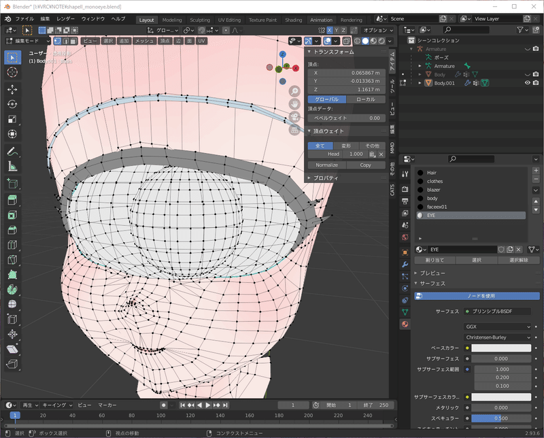The height and width of the screenshot is (438, 544).
Task: Open the Render menu
Action: [65, 19]
